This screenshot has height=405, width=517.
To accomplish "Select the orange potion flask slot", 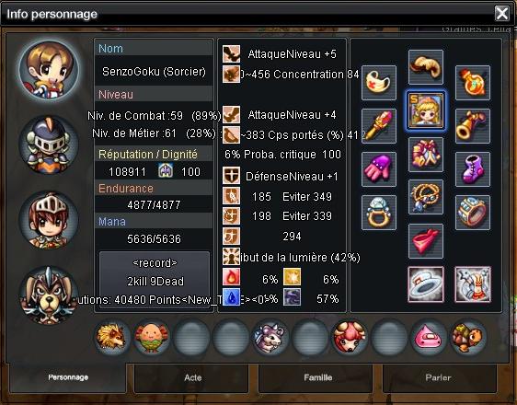I will [473, 83].
